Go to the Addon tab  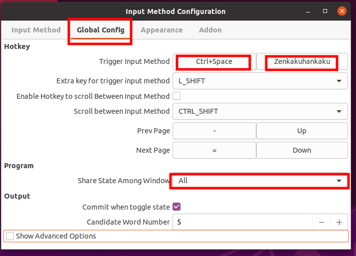click(x=210, y=30)
